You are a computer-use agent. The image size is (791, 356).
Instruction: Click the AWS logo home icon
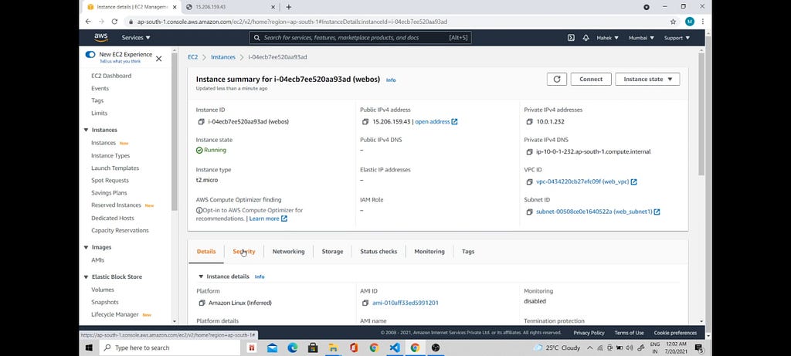click(x=101, y=38)
